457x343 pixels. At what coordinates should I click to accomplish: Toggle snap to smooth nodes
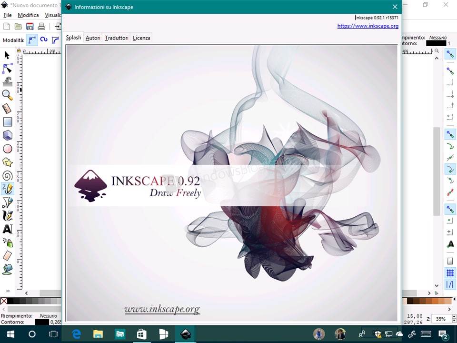coord(450,181)
